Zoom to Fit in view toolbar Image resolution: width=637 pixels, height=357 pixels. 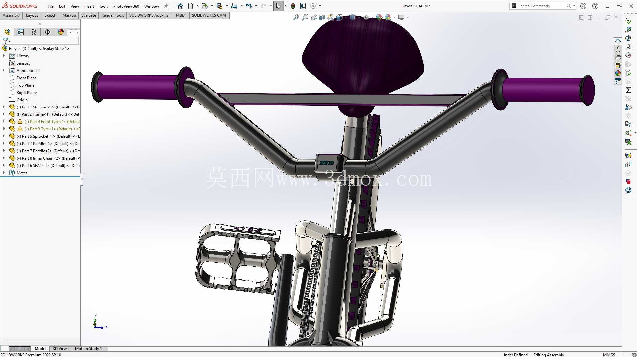point(296,17)
